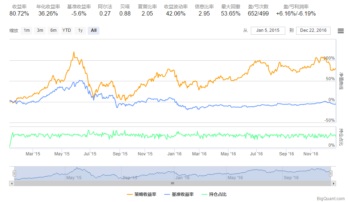Viewport: 348px width, 202px height.
Task: Zoom to year-to-date with YTD
Action: 67,30
